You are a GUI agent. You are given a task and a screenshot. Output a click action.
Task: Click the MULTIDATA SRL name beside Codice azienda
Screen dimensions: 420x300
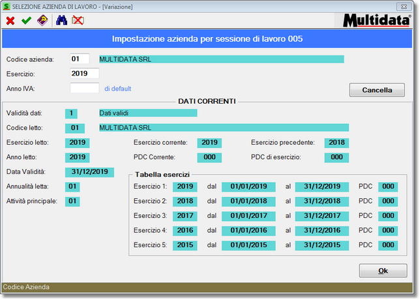222,59
